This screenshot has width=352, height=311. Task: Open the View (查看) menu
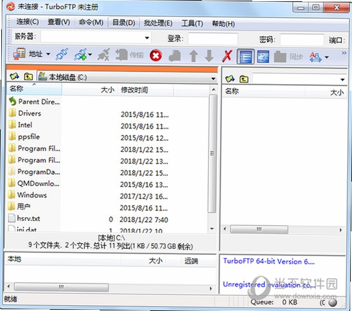59,22
